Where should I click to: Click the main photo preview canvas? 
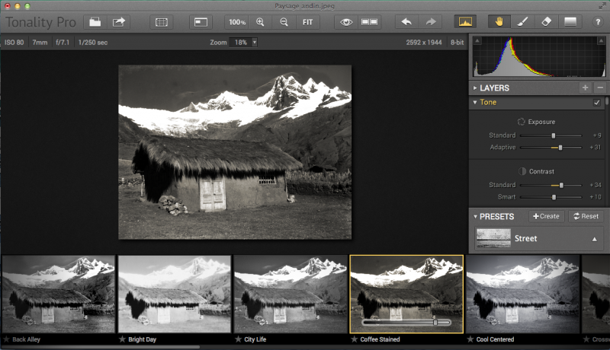(235, 152)
